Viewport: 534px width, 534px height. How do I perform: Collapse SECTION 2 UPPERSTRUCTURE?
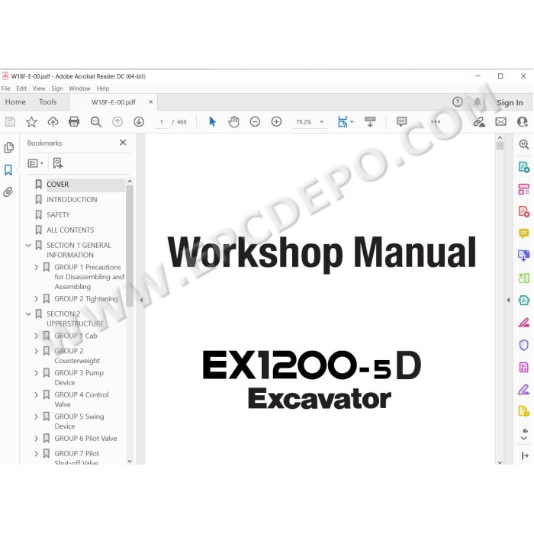tap(28, 314)
